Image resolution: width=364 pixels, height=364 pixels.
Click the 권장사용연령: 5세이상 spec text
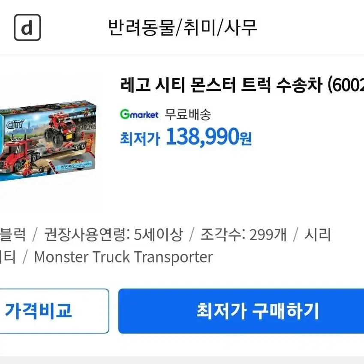coord(113,235)
